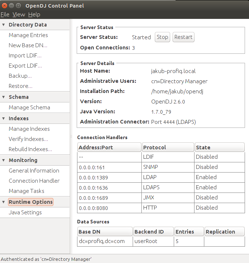Open Manage Schema

pyautogui.click(x=29, y=108)
